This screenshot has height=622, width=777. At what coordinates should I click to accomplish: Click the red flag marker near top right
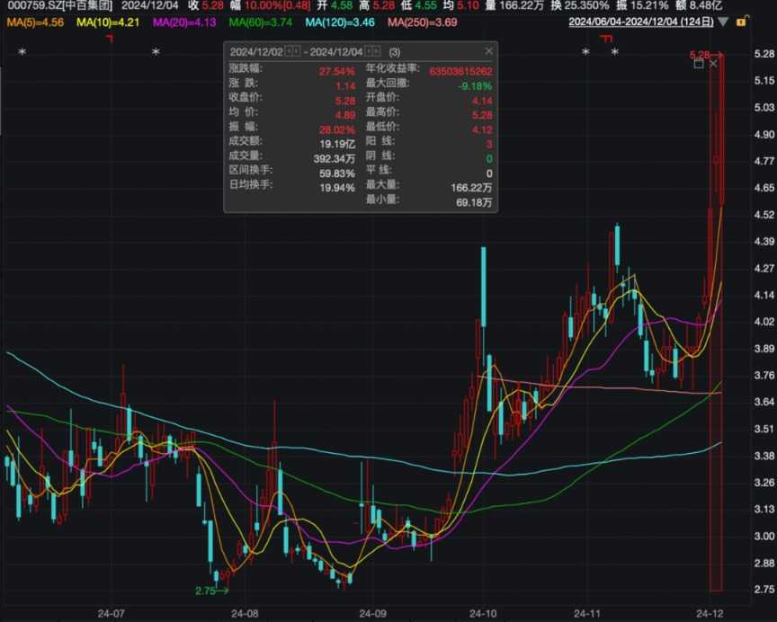coord(606,39)
